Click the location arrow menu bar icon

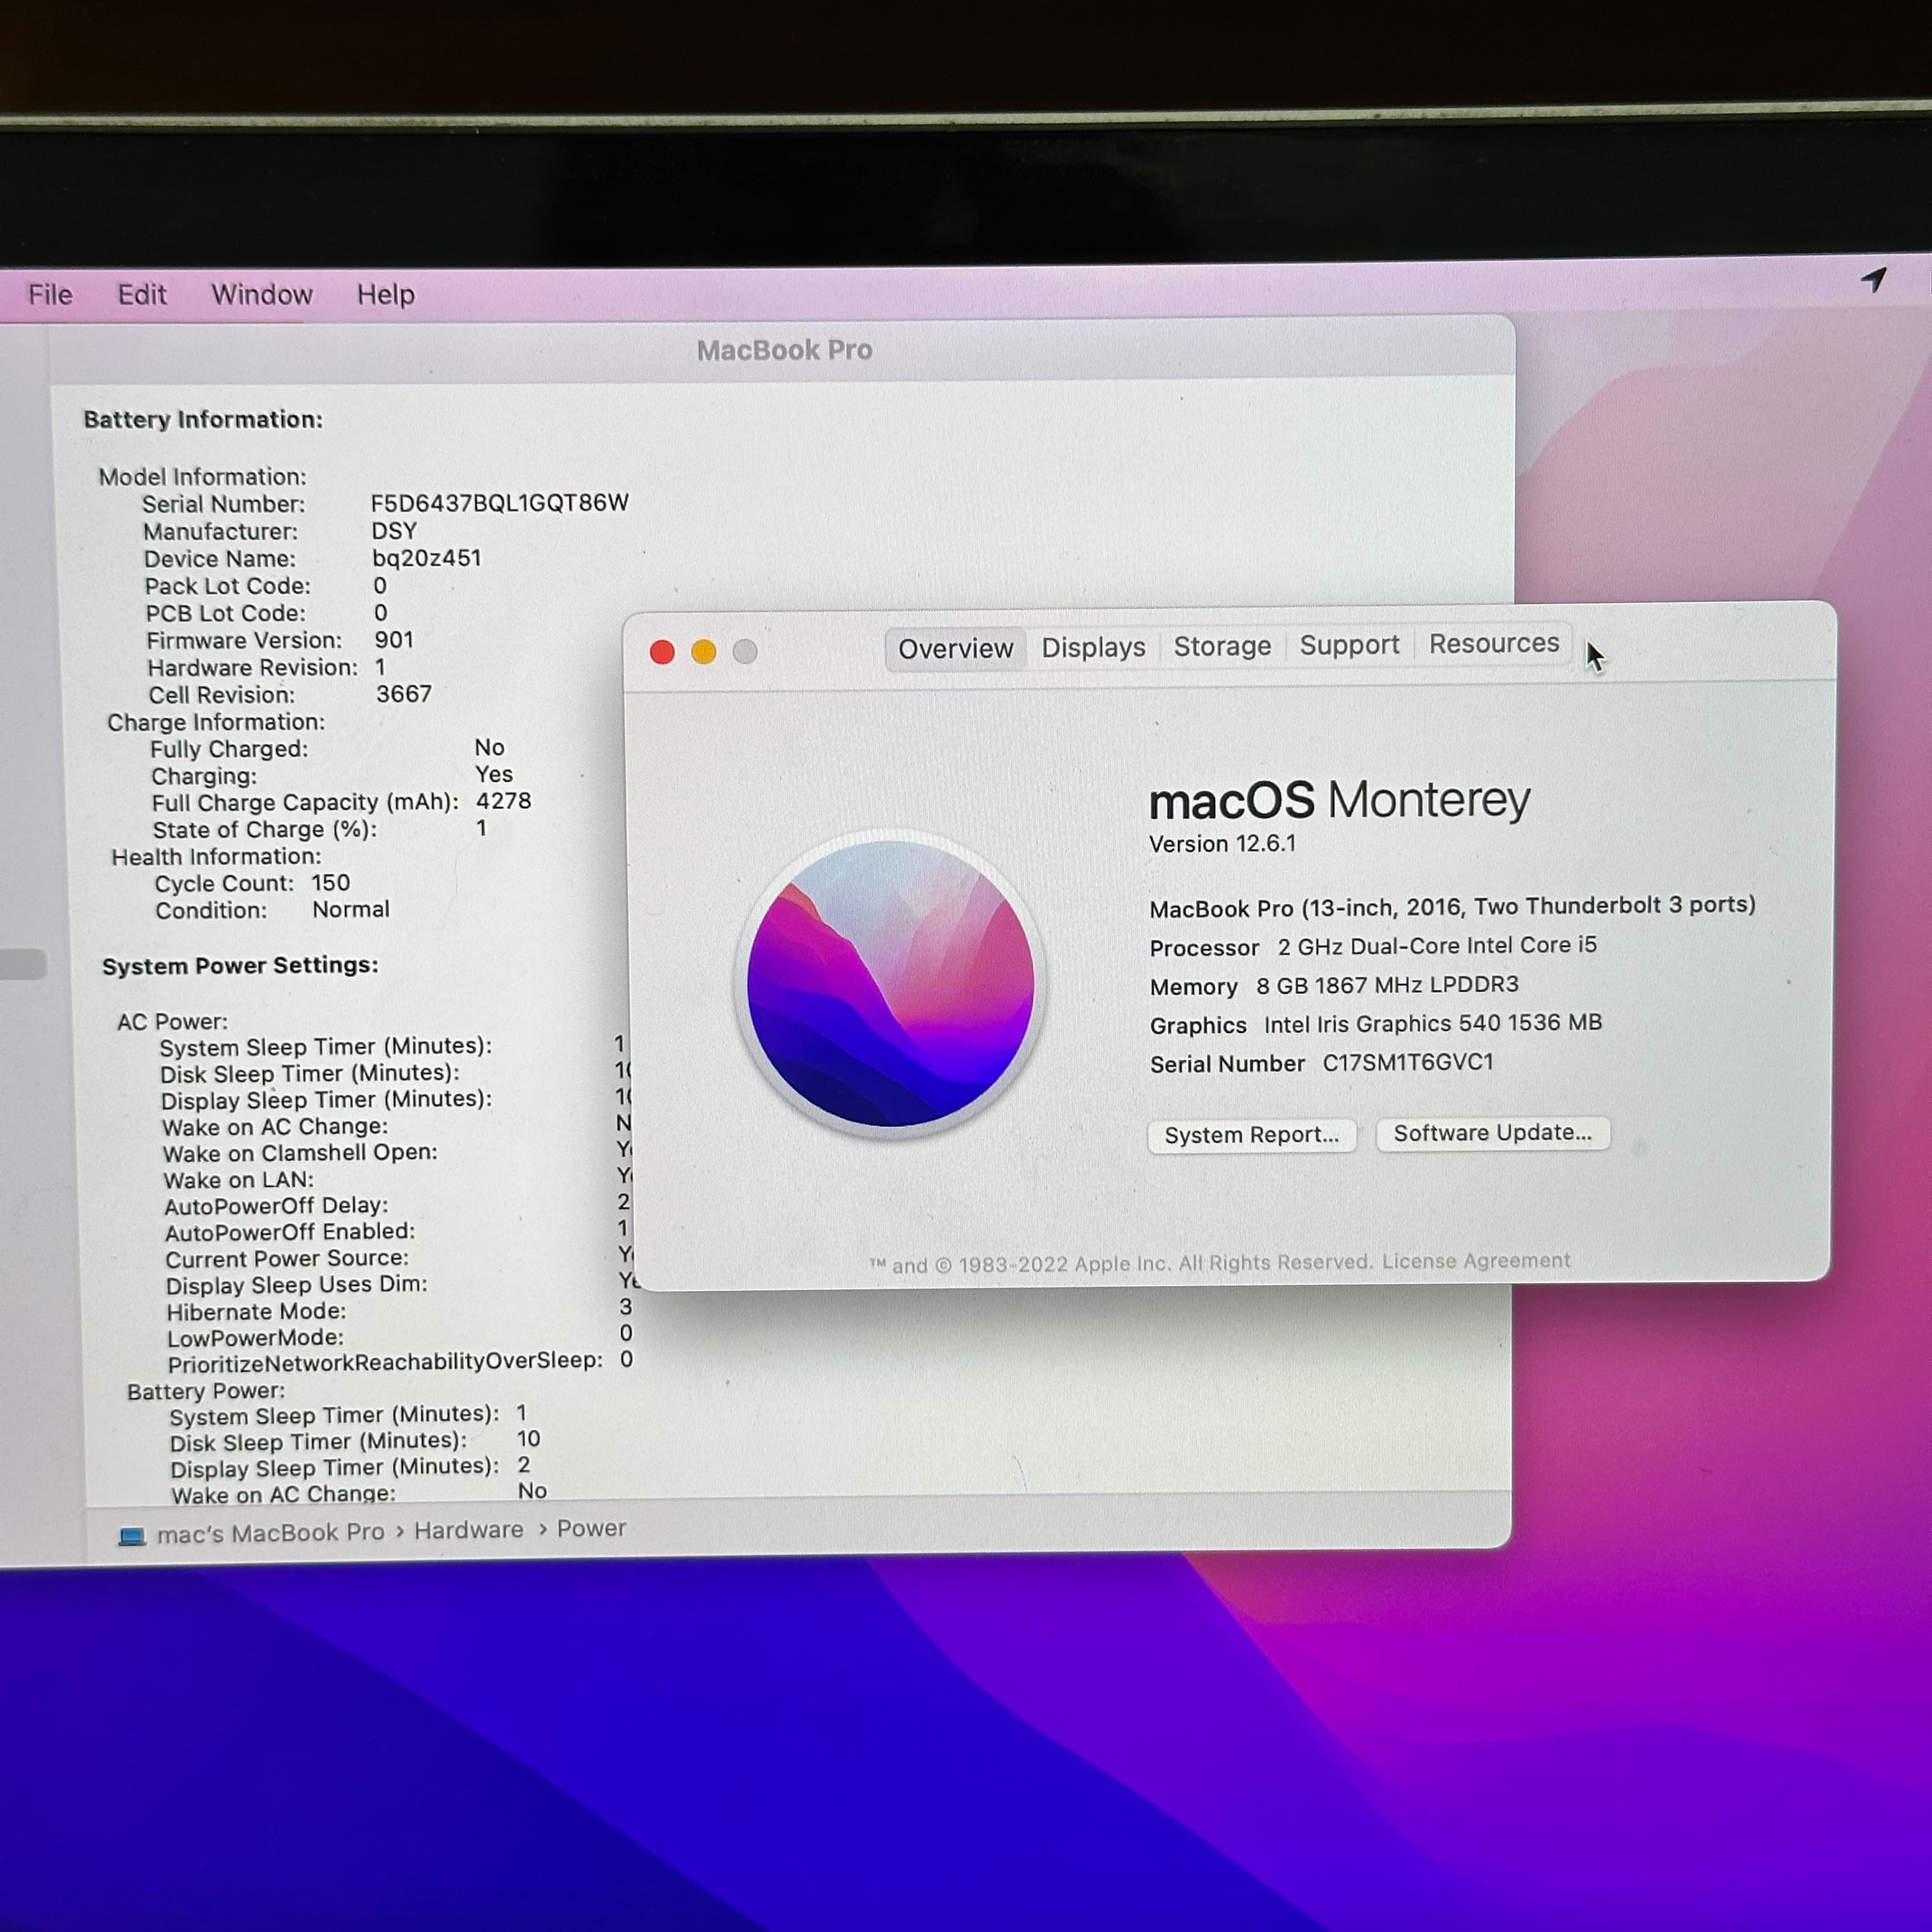tap(1874, 280)
